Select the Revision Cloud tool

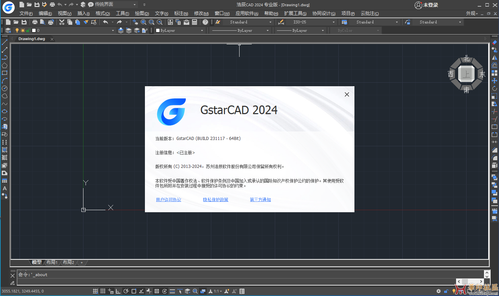tap(5, 96)
